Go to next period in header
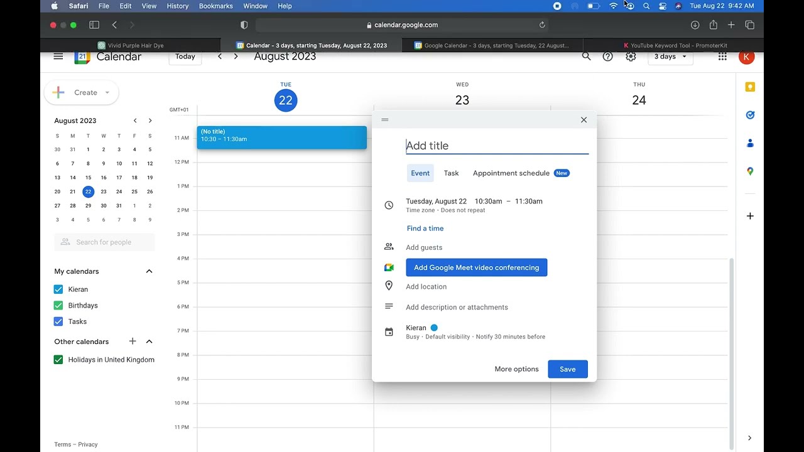 click(236, 56)
